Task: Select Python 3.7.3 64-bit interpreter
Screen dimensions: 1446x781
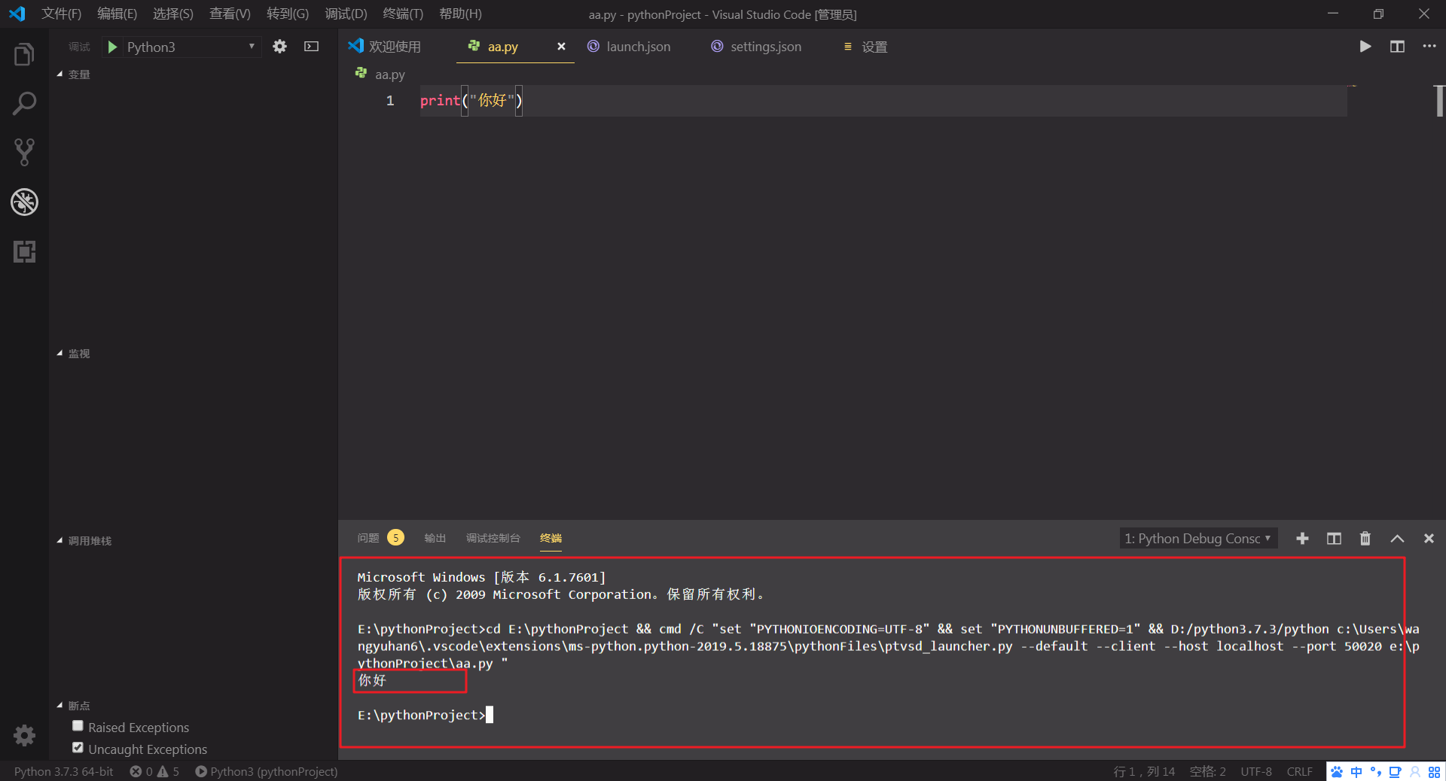Action: [63, 771]
